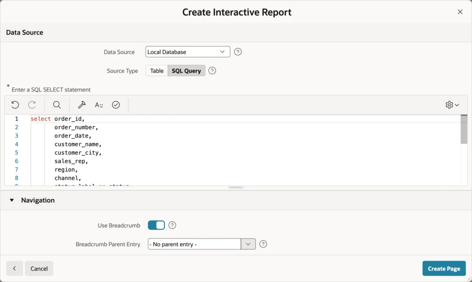
Task: Toggle the Use Breadcrumb switch off
Action: pos(156,225)
